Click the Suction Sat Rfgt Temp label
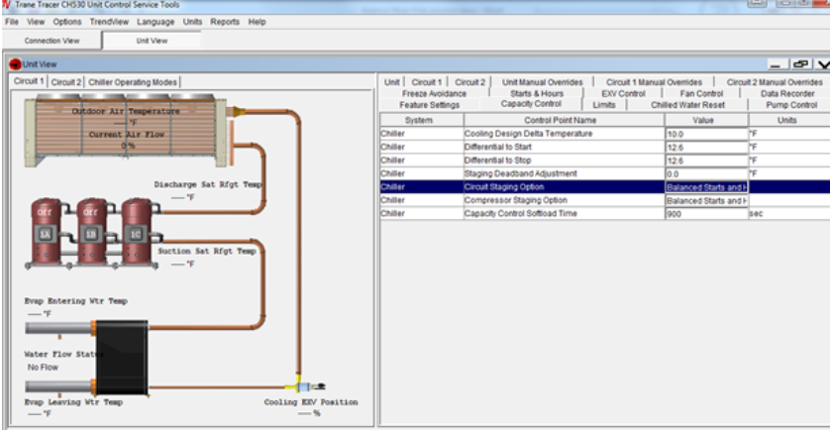Screen dimensions: 830x430 [206, 251]
